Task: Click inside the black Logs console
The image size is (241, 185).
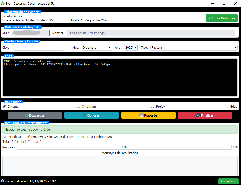Action: pos(120,79)
